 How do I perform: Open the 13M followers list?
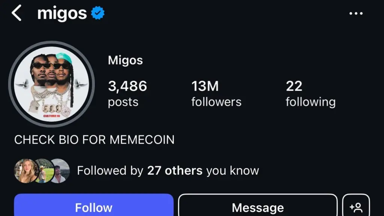tap(205, 87)
